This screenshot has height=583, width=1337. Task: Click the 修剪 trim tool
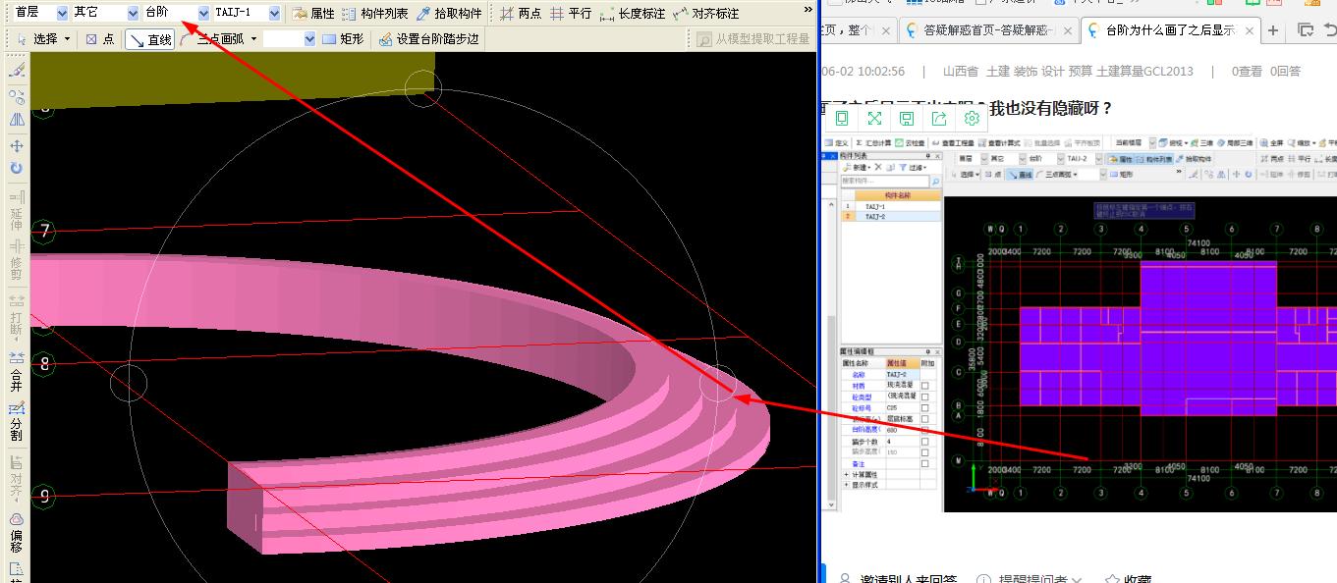coord(17,260)
